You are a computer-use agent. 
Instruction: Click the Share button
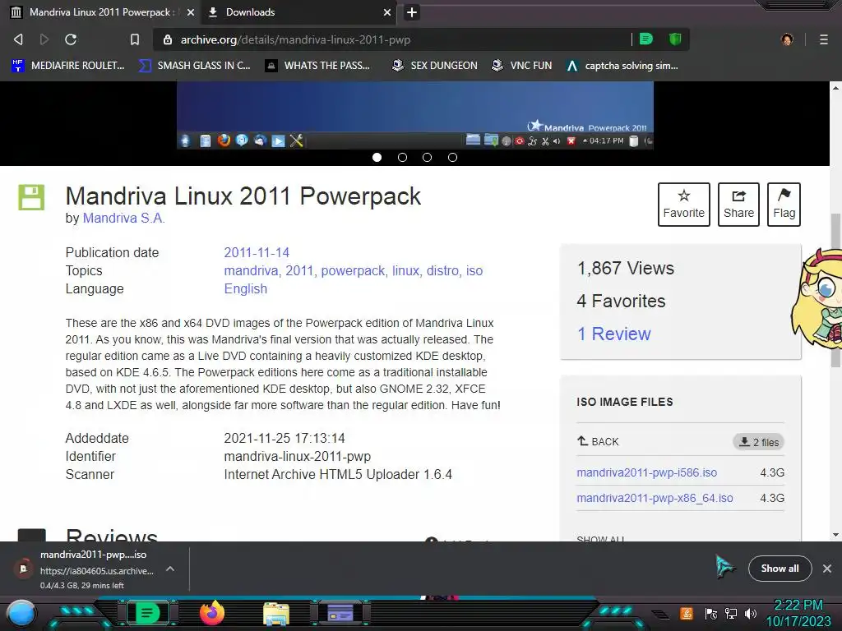tap(738, 205)
